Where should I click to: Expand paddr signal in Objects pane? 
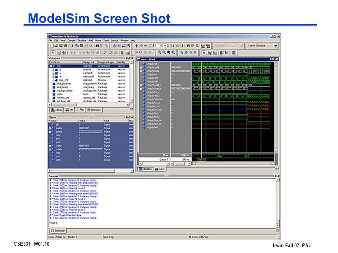[50, 128]
